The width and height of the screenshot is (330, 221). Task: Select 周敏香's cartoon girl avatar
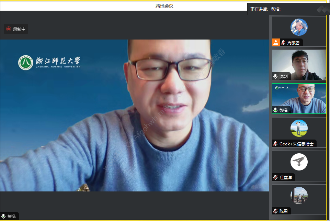click(299, 27)
